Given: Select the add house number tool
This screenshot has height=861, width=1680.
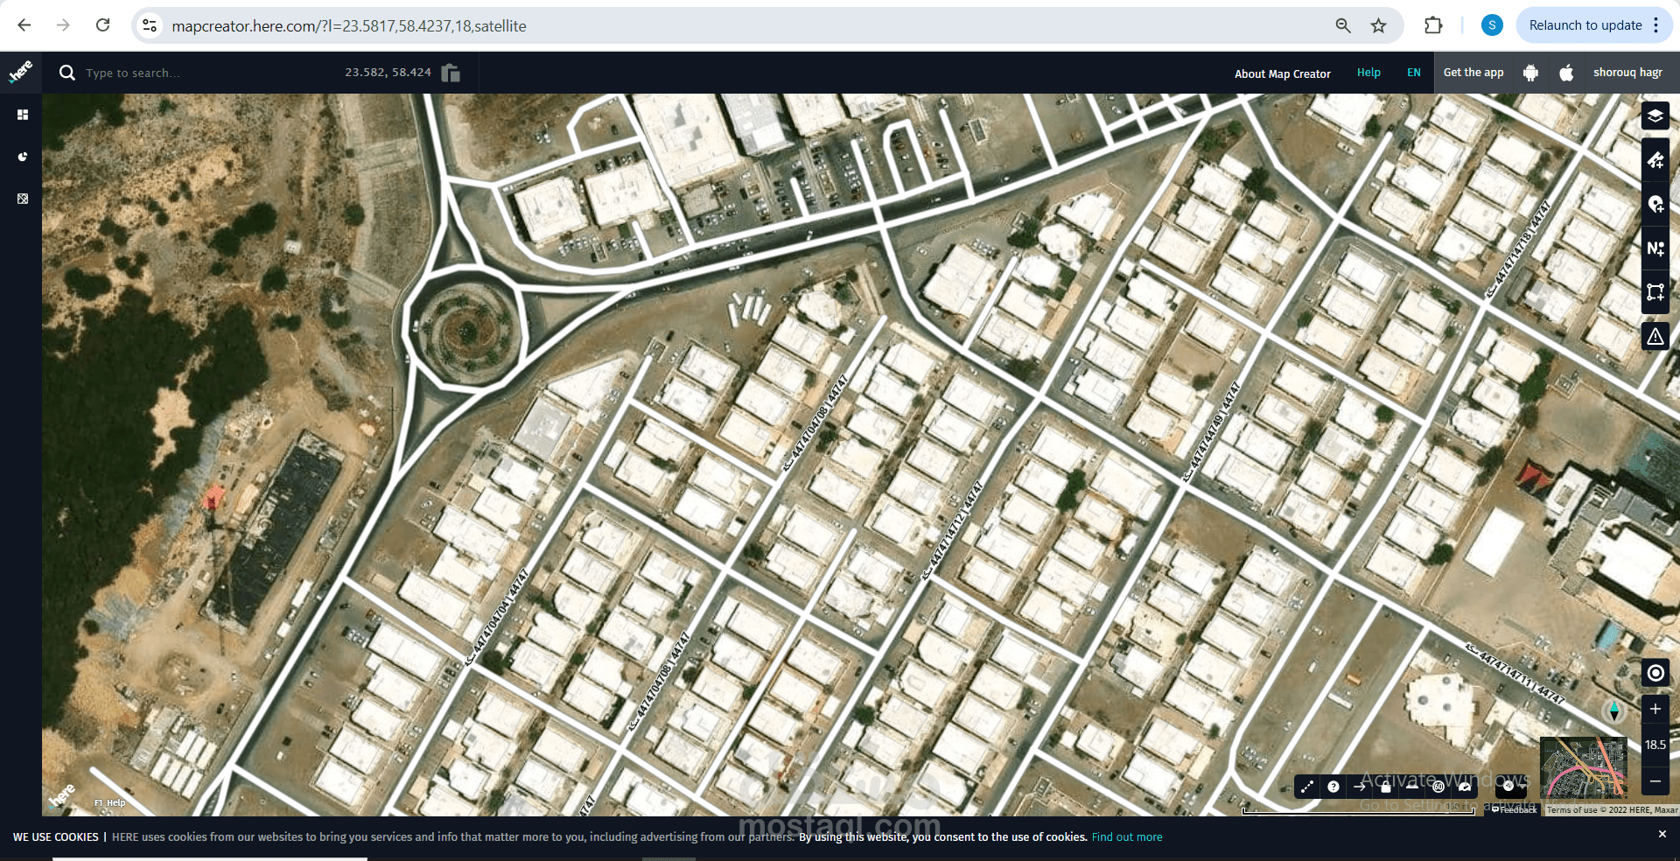Looking at the screenshot, I should pos(1655,248).
